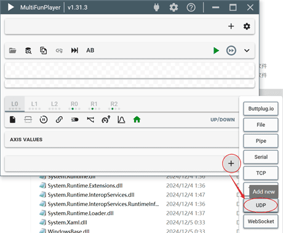Viewport: 283px width, 233px height.
Task: Select System.Runtime.Extensions.dll in file explorer
Action: tap(85, 186)
